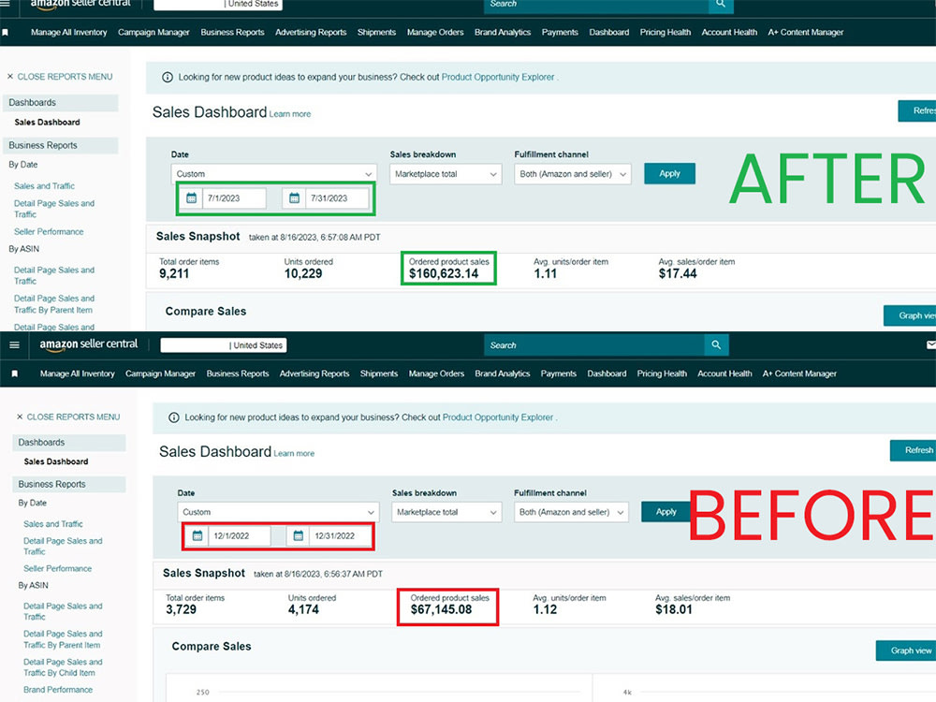Open Product Opportunity Explorer link in AFTER banner
This screenshot has width=936, height=702.
[x=498, y=77]
